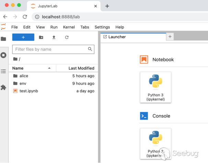Show the Table of Contents panel
The width and height of the screenshot is (208, 163).
3,71
